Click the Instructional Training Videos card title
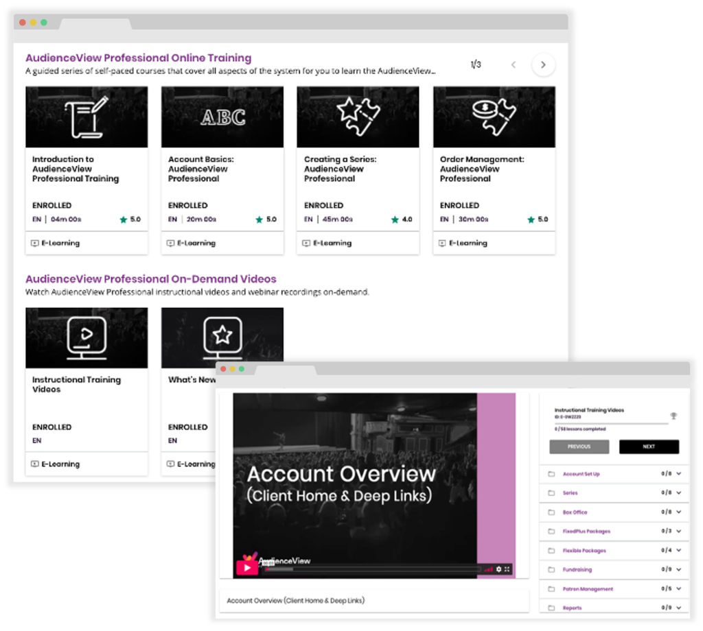Screen dimensions: 703x631 (x=76, y=384)
